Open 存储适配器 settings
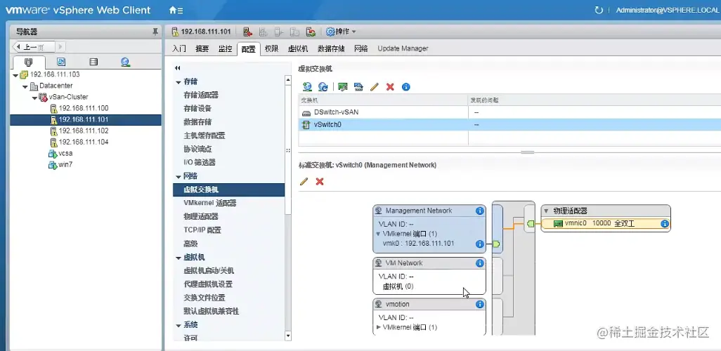This screenshot has width=721, height=351. [201, 95]
